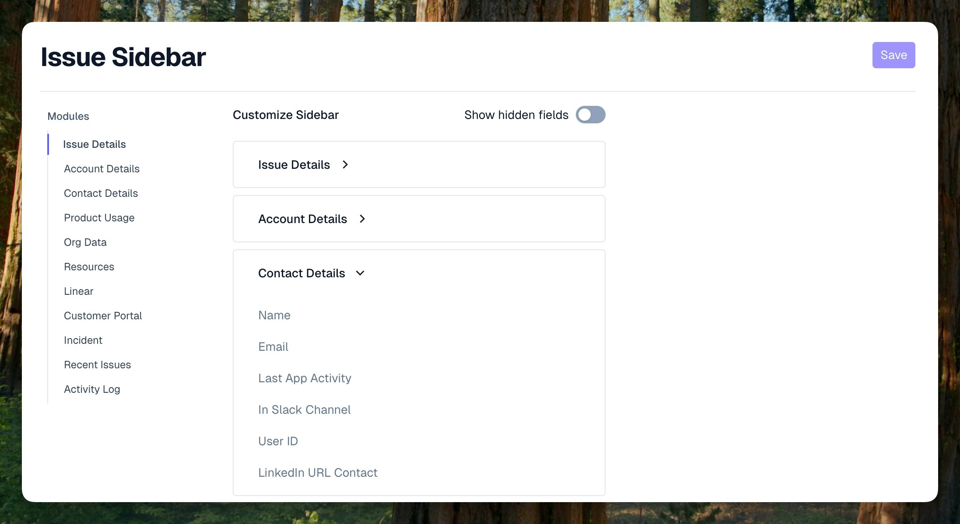The width and height of the screenshot is (960, 524).
Task: Go to Recent Issues module
Action: click(97, 365)
